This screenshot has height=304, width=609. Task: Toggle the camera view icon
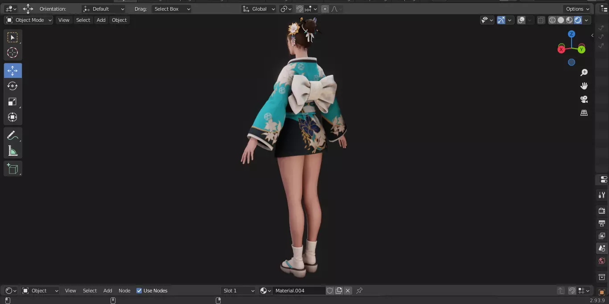[584, 99]
